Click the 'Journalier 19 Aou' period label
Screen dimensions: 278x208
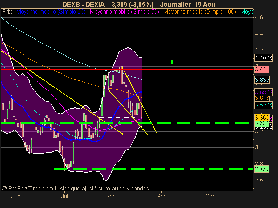click(x=187, y=4)
